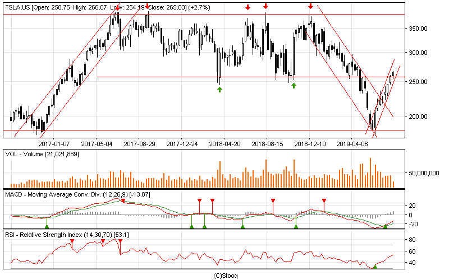Select the 50,000,000 volume axis label
Viewport: 449px width, 280px height.
tap(424, 173)
